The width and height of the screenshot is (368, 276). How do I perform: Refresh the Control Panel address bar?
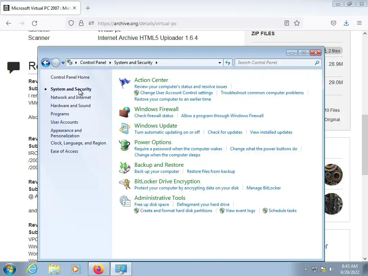(x=227, y=63)
